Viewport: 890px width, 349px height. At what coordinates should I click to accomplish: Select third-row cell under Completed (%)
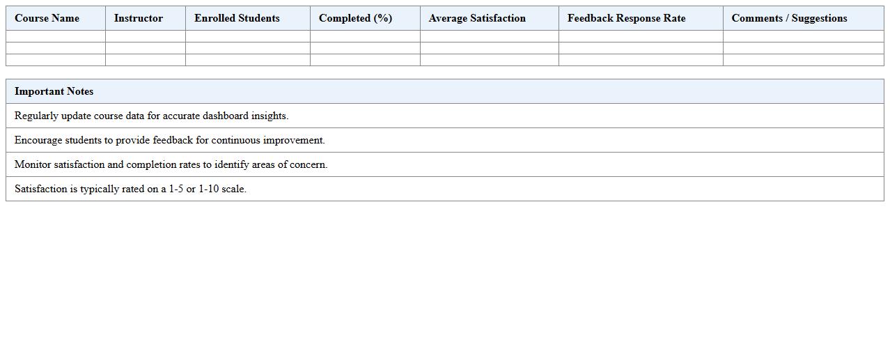point(365,60)
